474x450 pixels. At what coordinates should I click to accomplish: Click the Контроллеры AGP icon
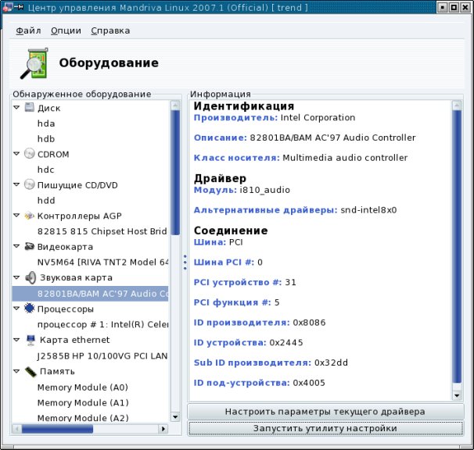[x=29, y=216]
